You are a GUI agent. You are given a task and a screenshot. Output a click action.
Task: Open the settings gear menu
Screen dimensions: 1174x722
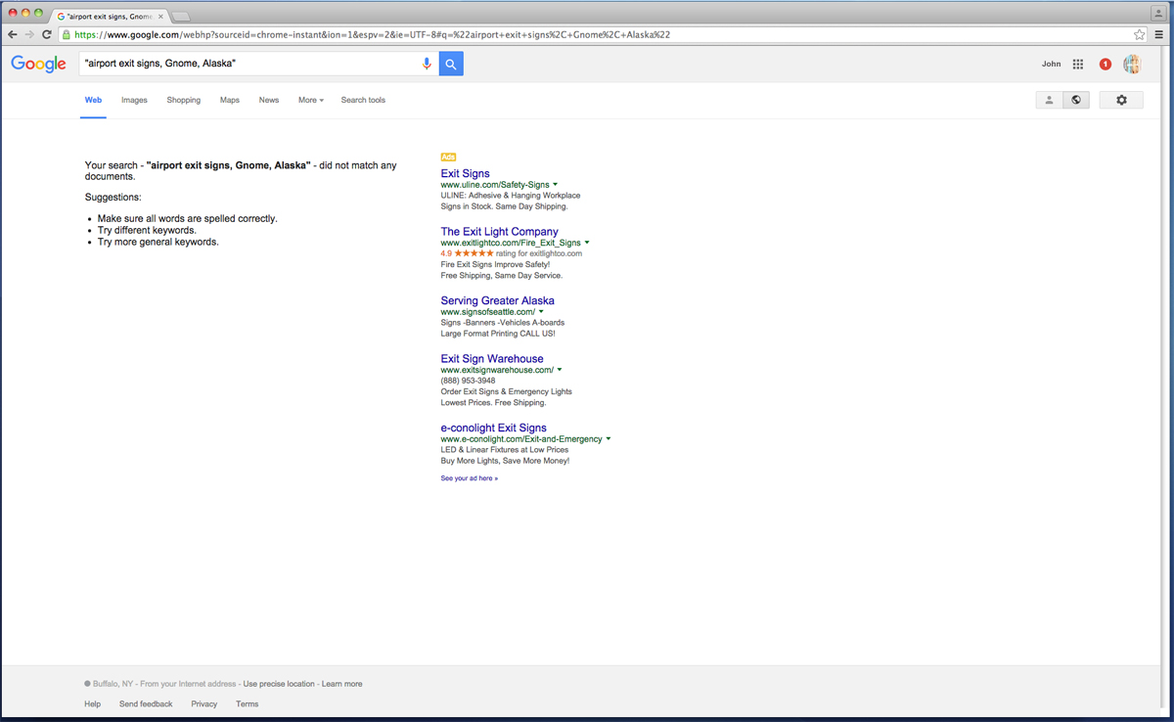click(1121, 100)
